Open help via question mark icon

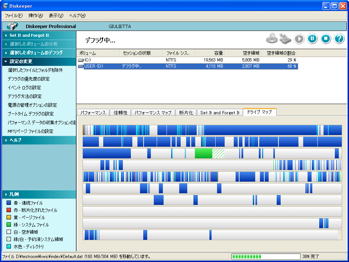[x=339, y=38]
